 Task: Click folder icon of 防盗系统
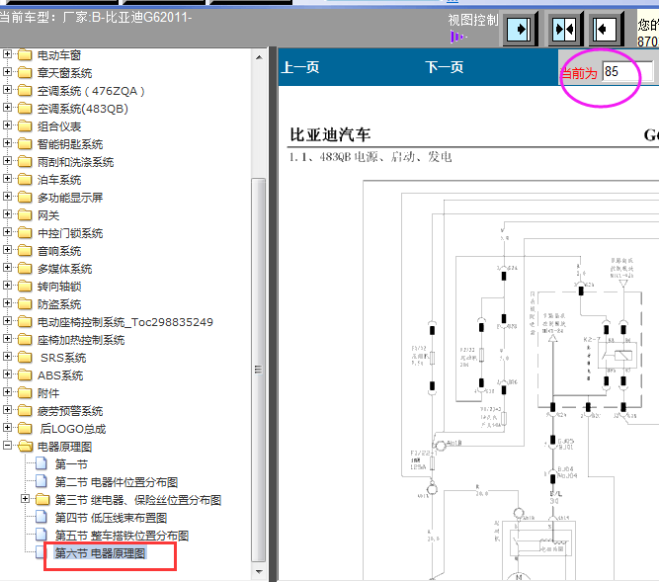click(25, 303)
